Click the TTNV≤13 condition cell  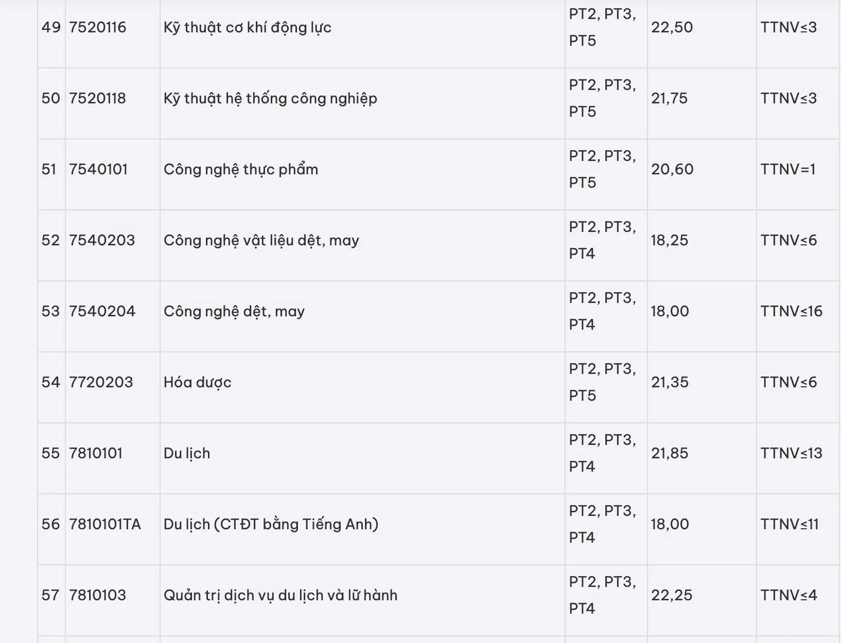click(x=791, y=453)
